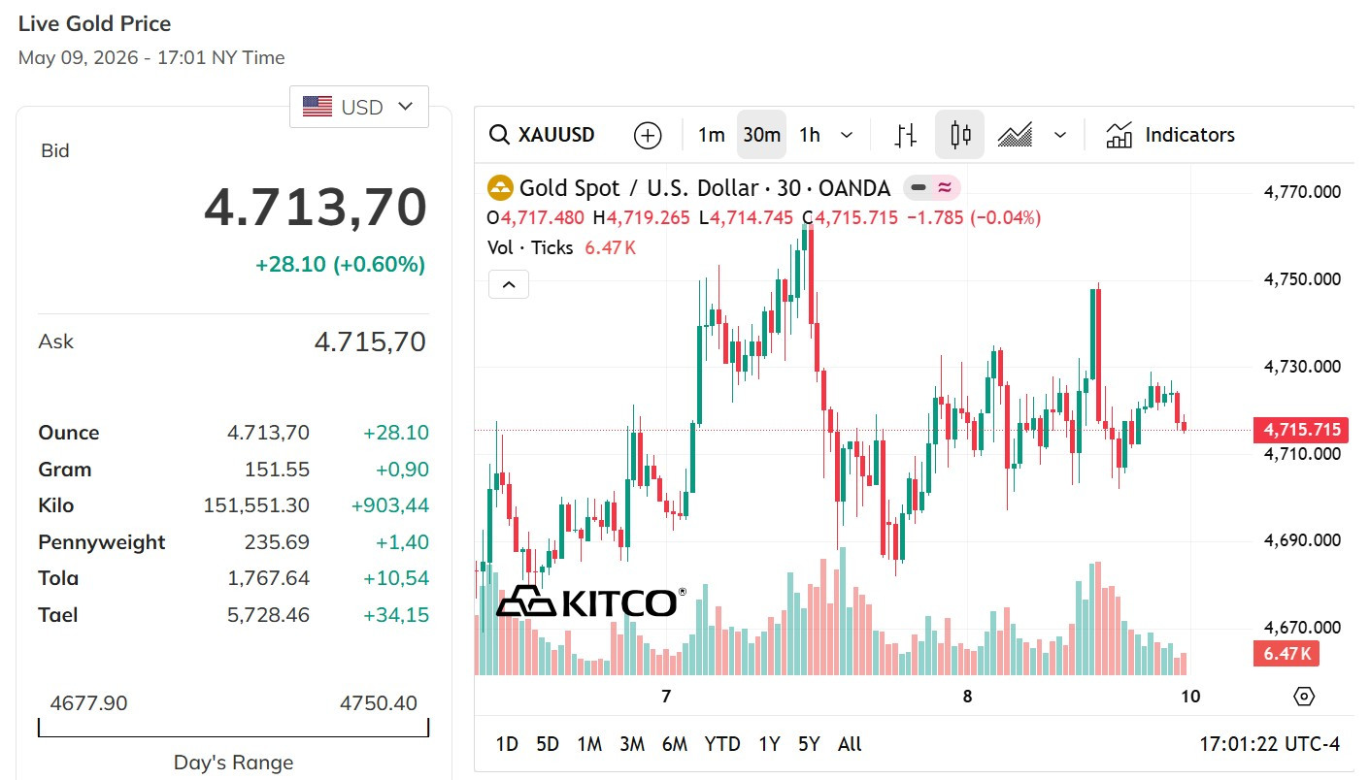1370x780 pixels.
Task: Click the 17:01:22 UTC-4 timezone button
Action: pos(1270,744)
